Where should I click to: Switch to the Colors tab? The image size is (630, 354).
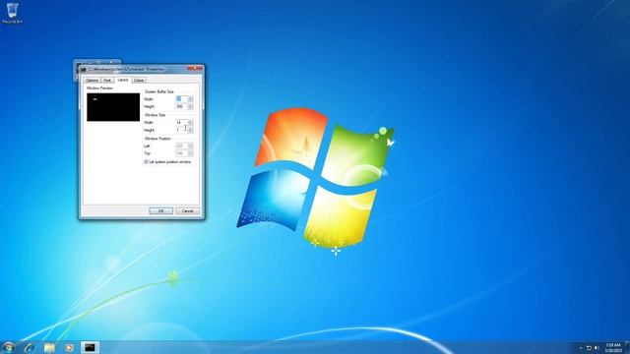tap(139, 81)
